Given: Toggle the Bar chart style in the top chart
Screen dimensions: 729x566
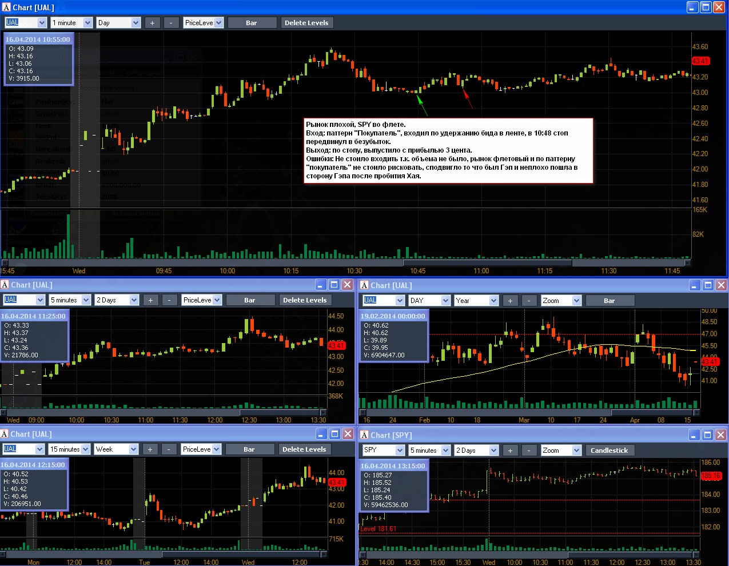Looking at the screenshot, I should [x=252, y=23].
